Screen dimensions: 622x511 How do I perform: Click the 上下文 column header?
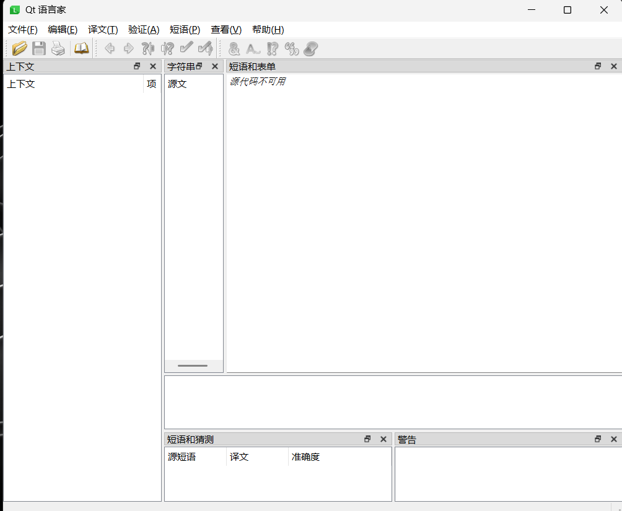coord(74,84)
